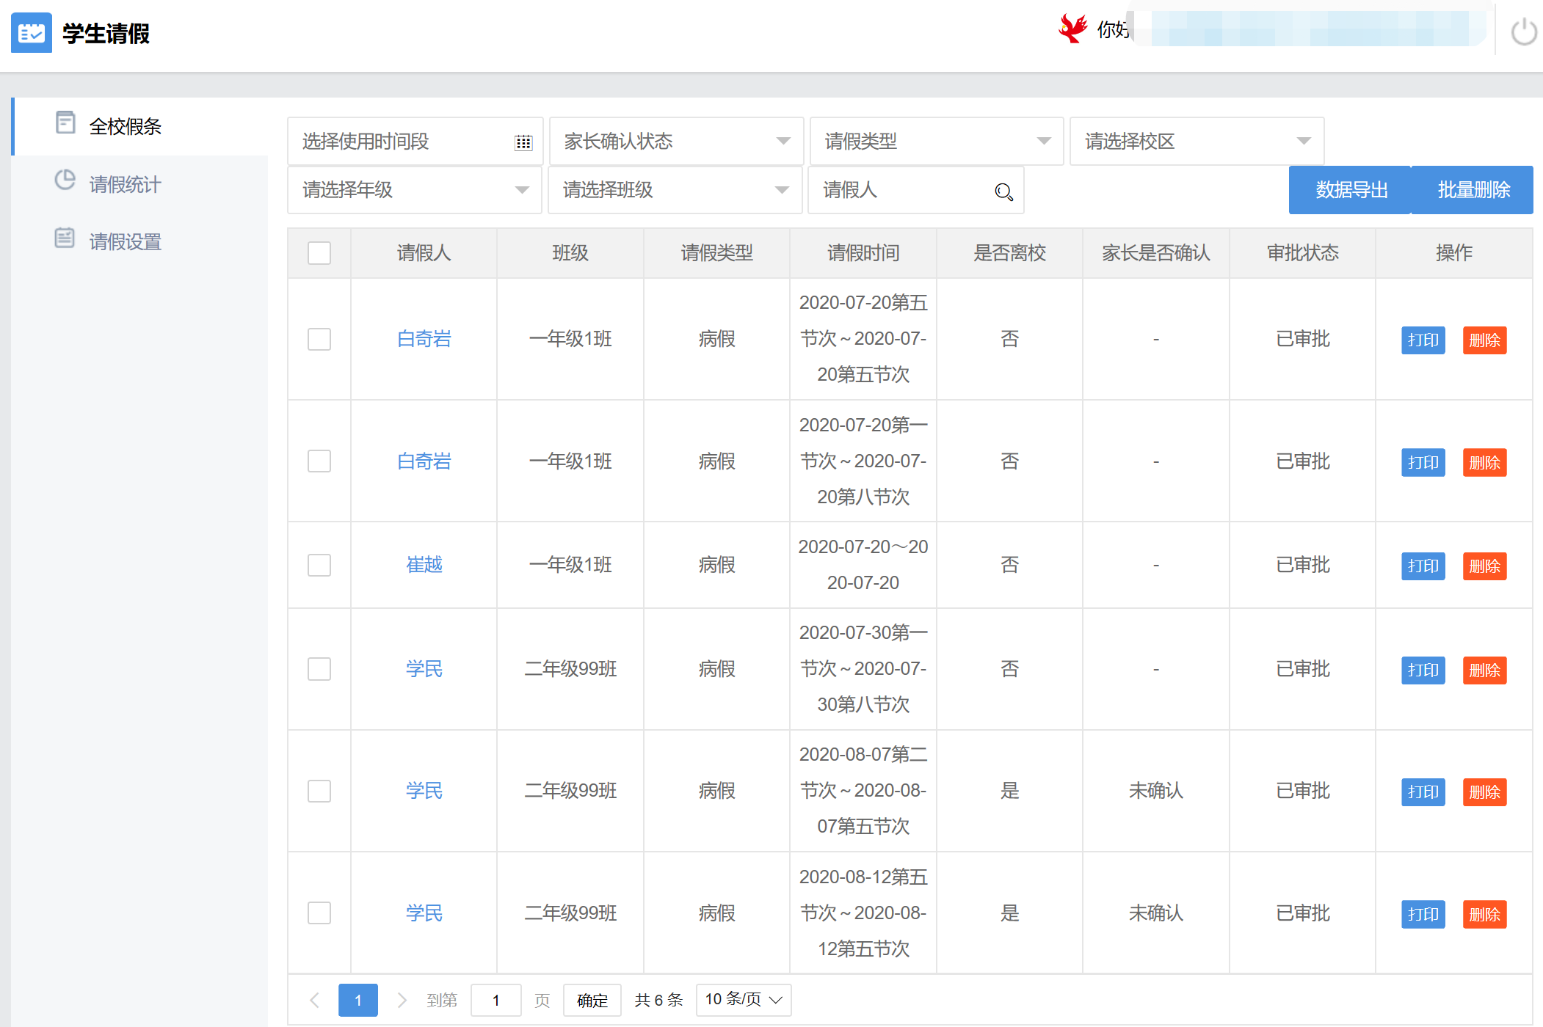Click the 全校假条 sidebar document icon
This screenshot has height=1027, width=1543.
click(65, 123)
